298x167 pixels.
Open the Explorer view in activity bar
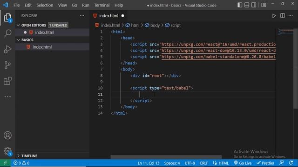click(7, 18)
